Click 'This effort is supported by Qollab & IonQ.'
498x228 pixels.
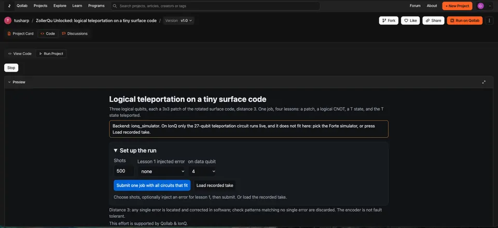tap(148, 223)
